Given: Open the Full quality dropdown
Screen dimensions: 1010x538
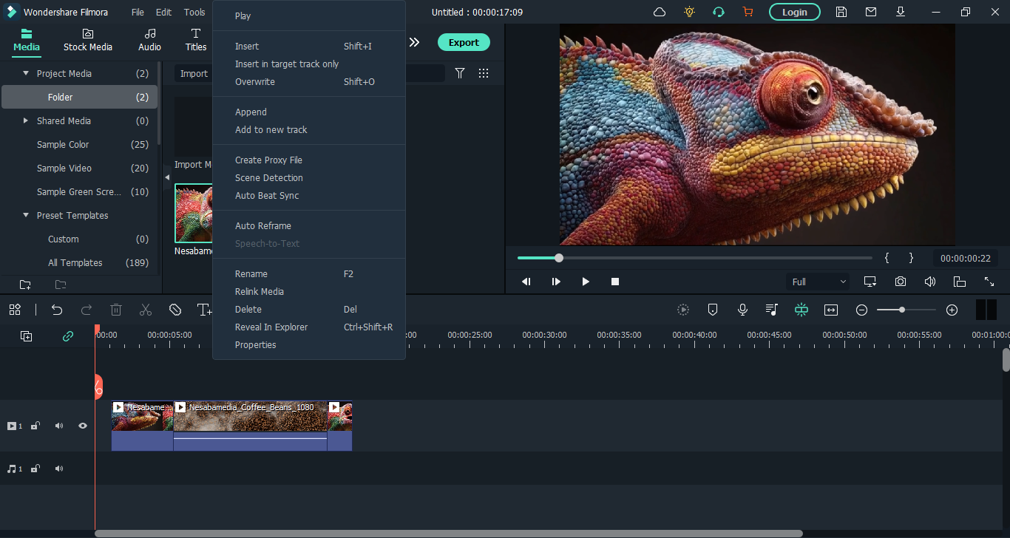Looking at the screenshot, I should [819, 282].
